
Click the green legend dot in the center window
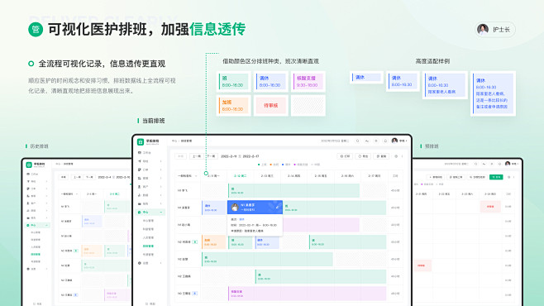259,165
